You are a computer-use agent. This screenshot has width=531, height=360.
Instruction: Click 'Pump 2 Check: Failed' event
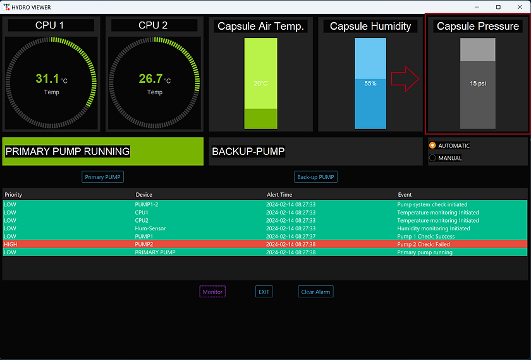click(x=424, y=244)
